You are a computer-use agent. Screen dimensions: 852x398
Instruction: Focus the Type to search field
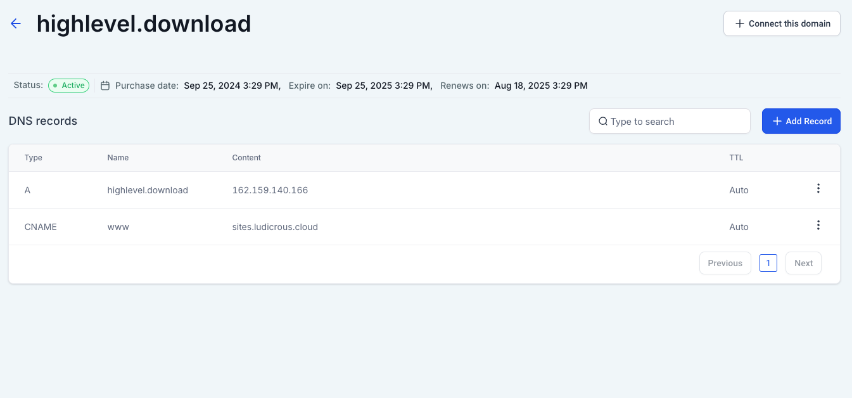click(670, 121)
